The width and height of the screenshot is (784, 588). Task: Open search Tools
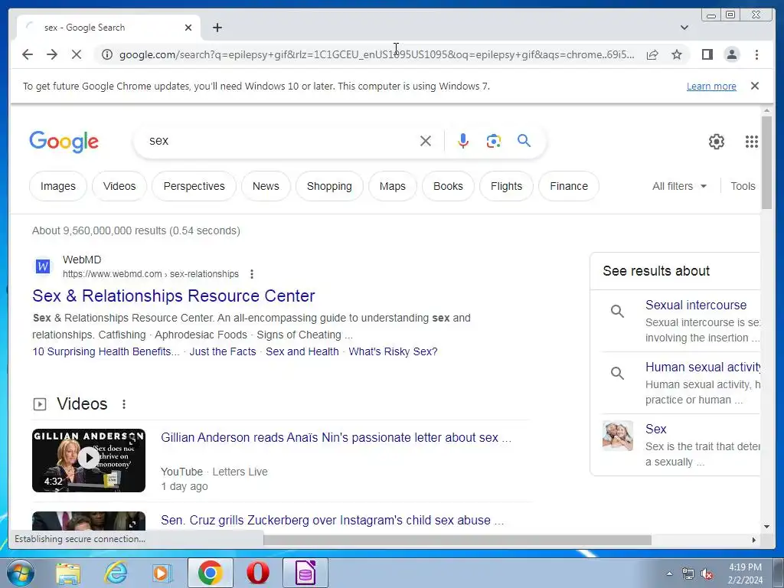pyautogui.click(x=743, y=186)
